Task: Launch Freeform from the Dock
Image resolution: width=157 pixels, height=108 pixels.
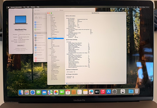Action: tap(91, 92)
